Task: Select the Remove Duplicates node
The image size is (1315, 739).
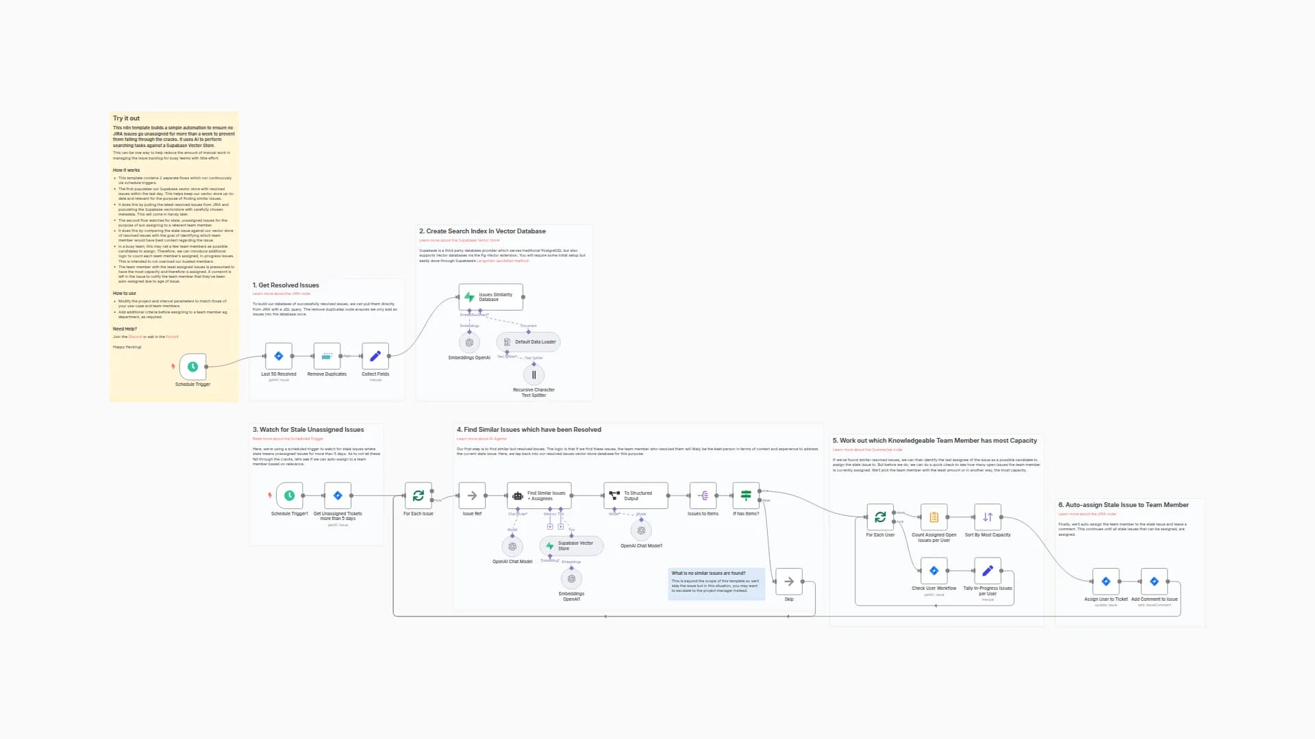Action: (327, 356)
